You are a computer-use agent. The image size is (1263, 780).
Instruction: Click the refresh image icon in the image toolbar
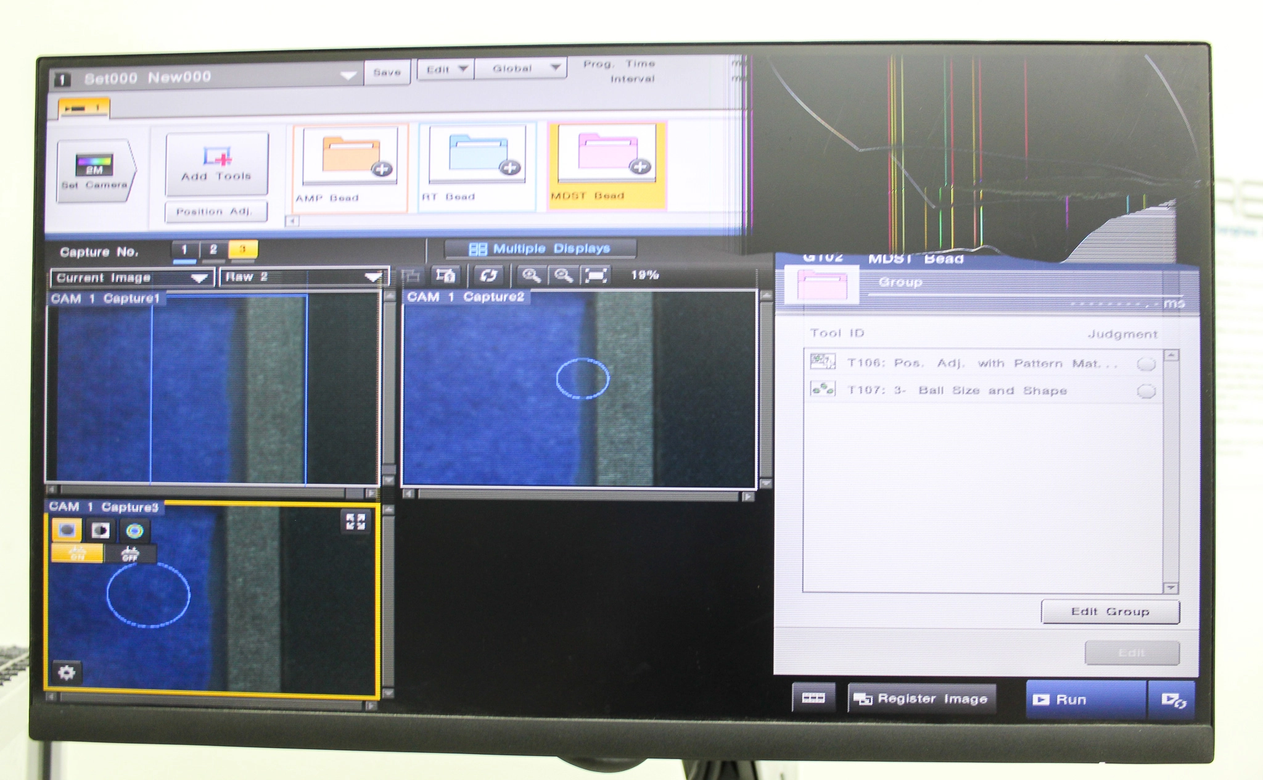point(489,275)
